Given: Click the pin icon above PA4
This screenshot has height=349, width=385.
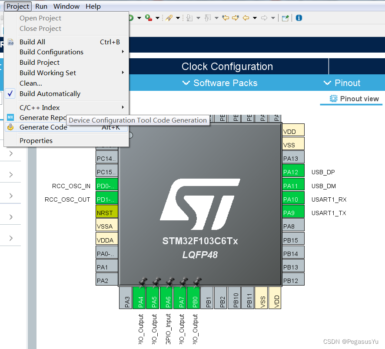Looking at the screenshot, I should pos(143,283).
